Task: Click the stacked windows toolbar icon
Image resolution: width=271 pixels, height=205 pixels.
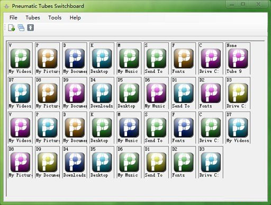Action: click(x=21, y=27)
